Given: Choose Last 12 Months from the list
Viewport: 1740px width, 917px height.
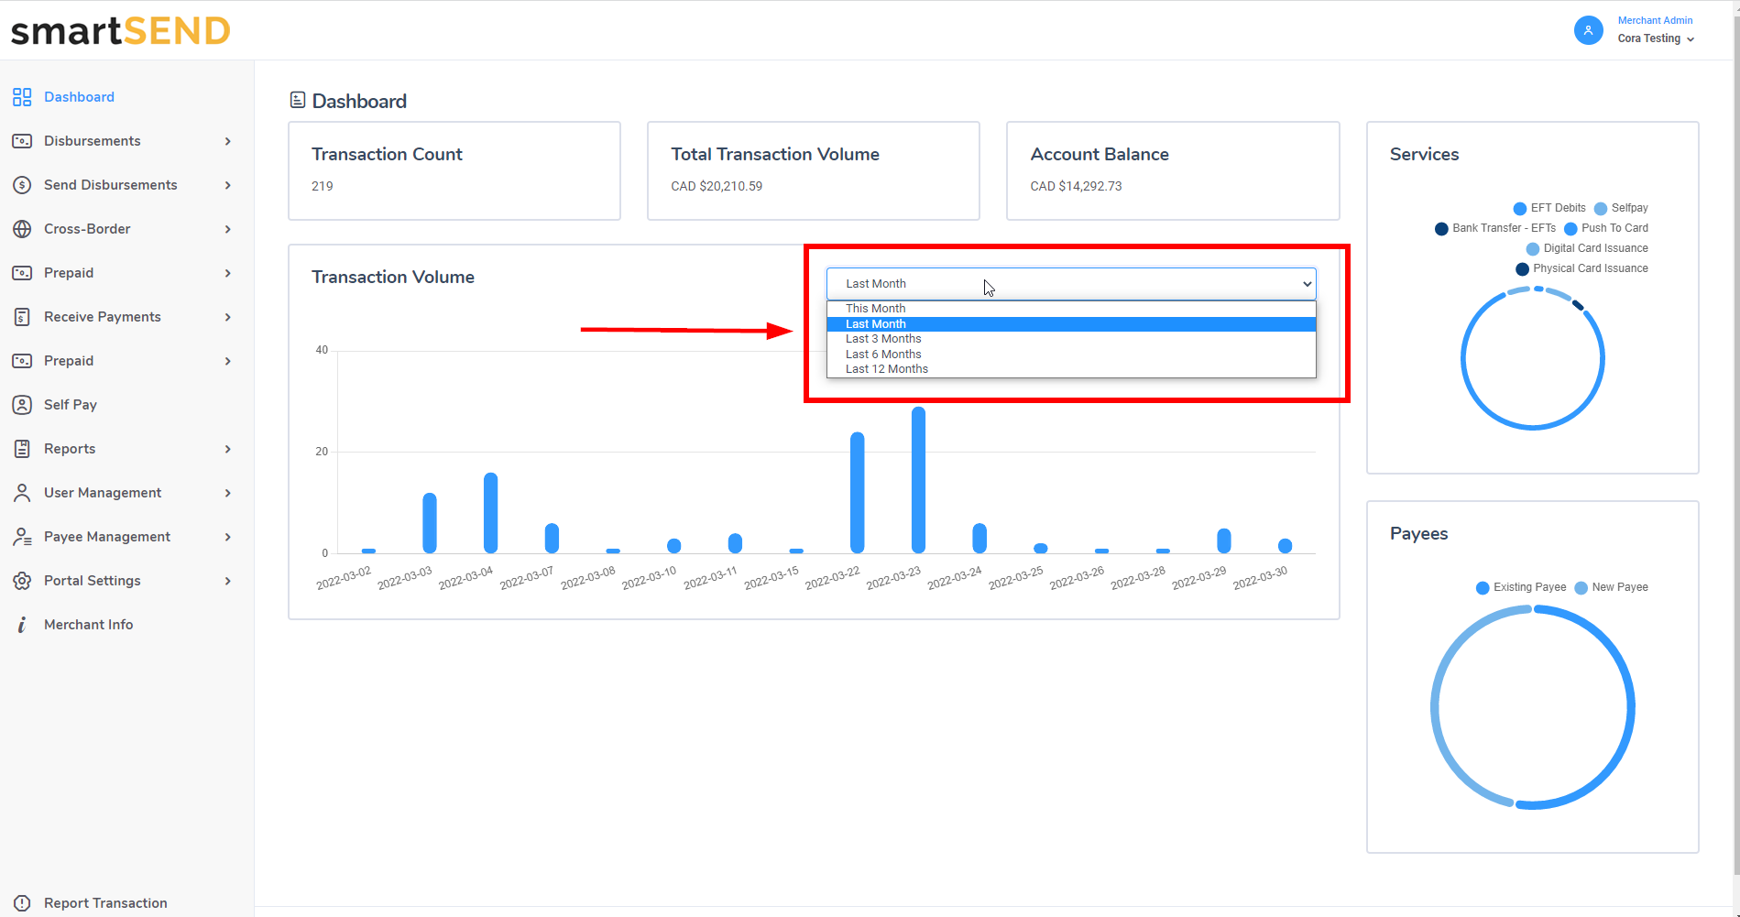Looking at the screenshot, I should [886, 369].
